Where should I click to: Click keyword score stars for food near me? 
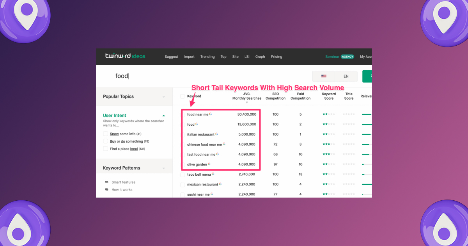point(329,114)
